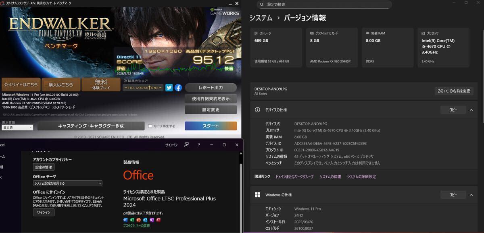Collapse the デバイスの仕様 section
Screen dimensions: 484x233
point(471,109)
